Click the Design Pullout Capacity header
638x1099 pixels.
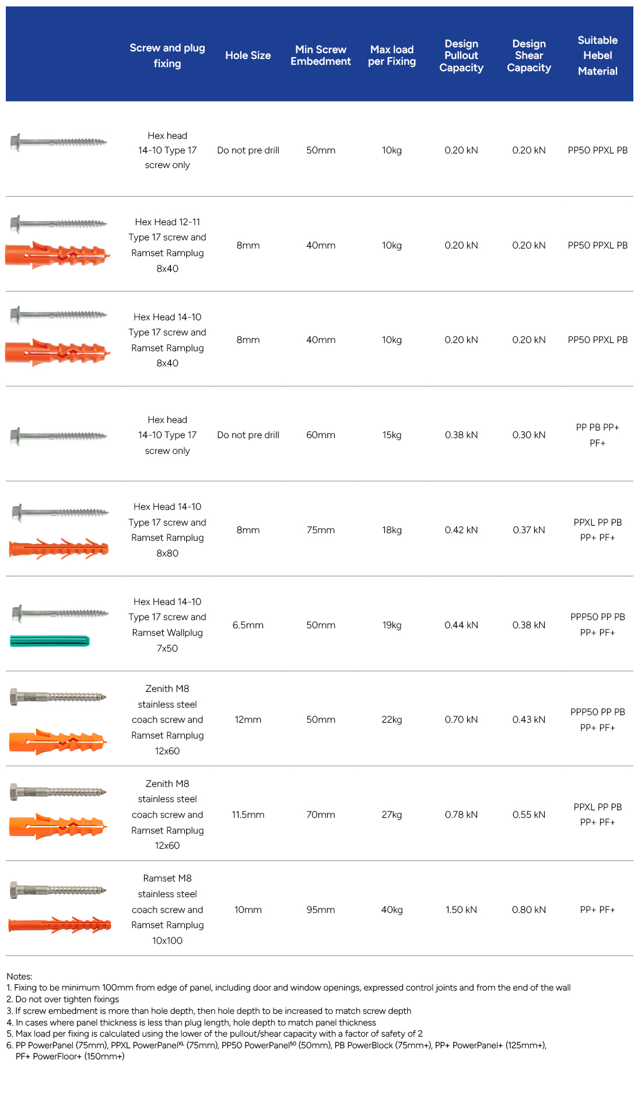coord(461,55)
